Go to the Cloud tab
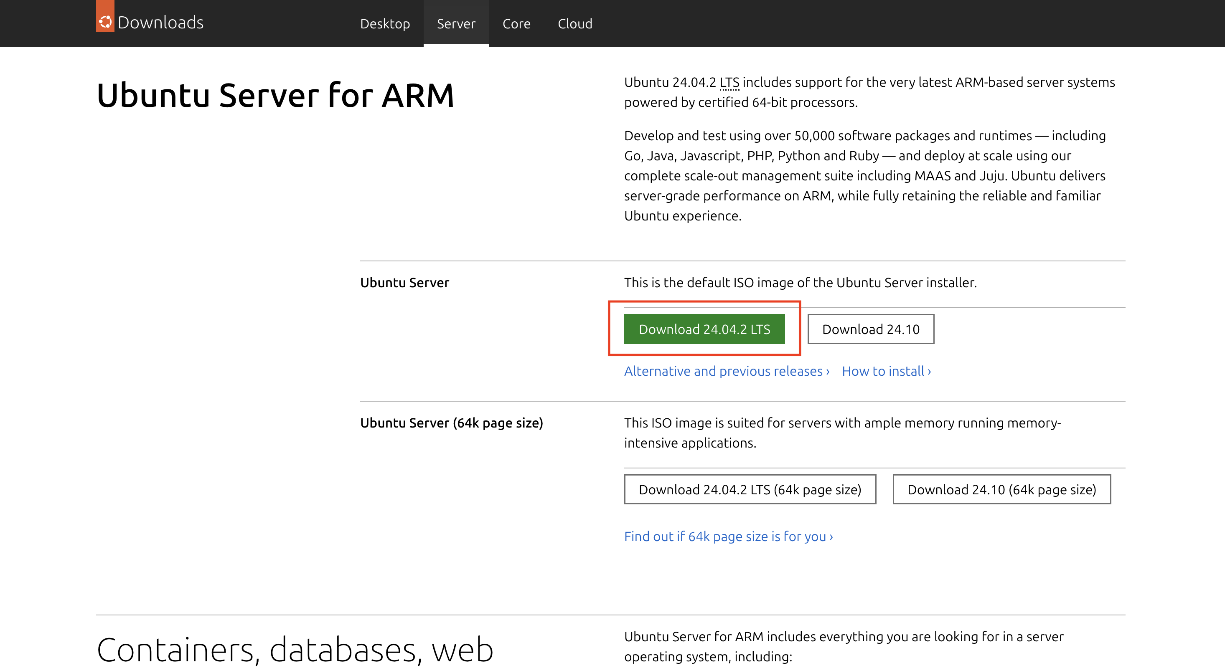 574,23
